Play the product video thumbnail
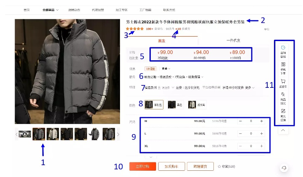303x177 pixels. [25, 134]
